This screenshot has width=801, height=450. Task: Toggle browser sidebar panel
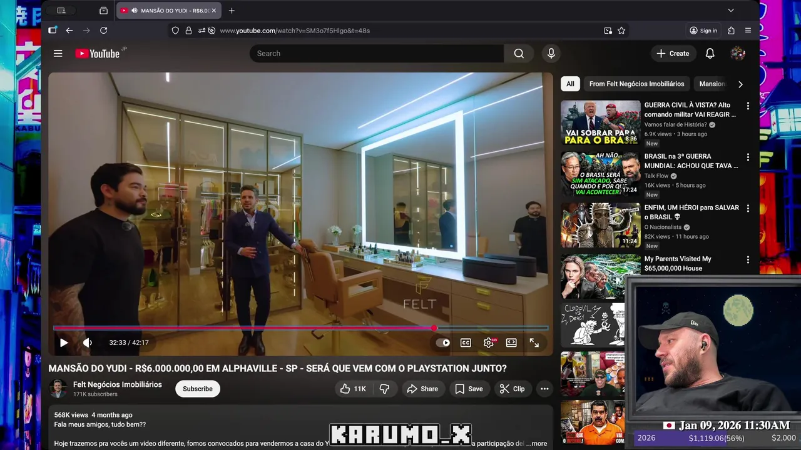(53, 31)
